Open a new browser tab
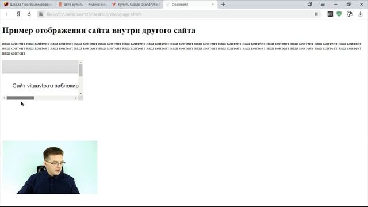368x207 pixels. tap(223, 5)
